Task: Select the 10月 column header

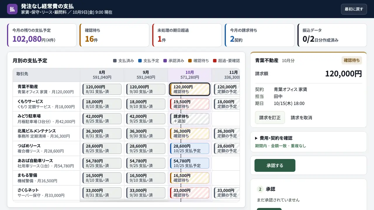Action: (190, 75)
